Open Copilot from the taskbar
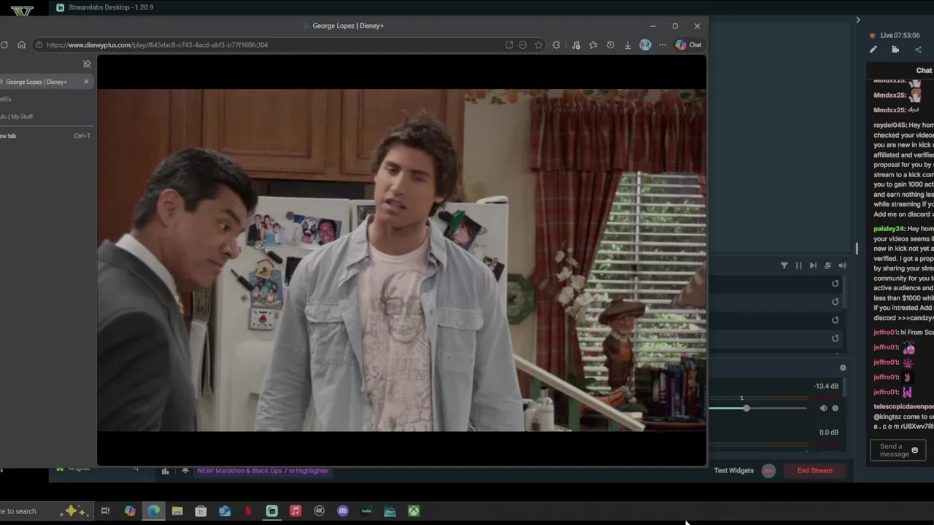Screen dimensions: 934x525 click(130, 511)
